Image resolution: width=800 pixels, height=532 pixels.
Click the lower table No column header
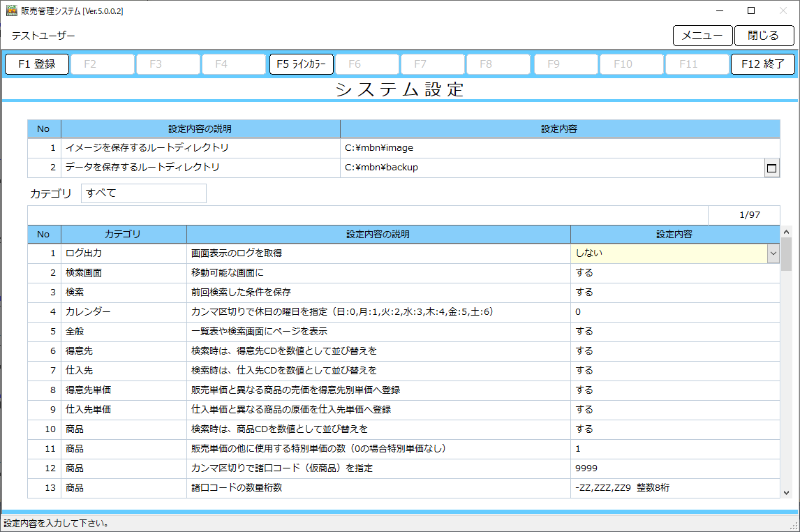44,234
